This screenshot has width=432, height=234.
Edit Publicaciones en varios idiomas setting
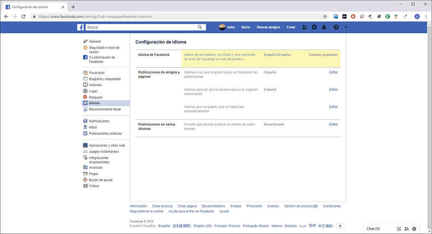click(334, 124)
